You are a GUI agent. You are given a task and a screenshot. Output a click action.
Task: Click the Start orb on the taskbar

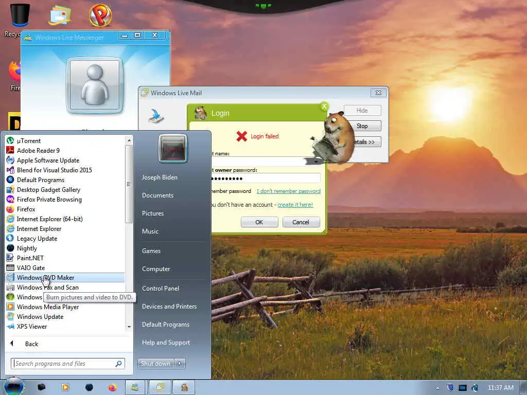[14, 387]
